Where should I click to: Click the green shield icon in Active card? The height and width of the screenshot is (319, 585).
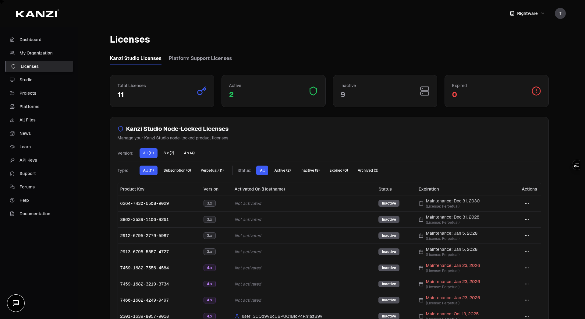pyautogui.click(x=313, y=91)
